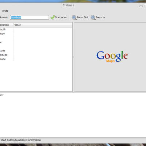Select the Longitude row
This screenshot has width=146, height=146.
click(x=36, y=55)
